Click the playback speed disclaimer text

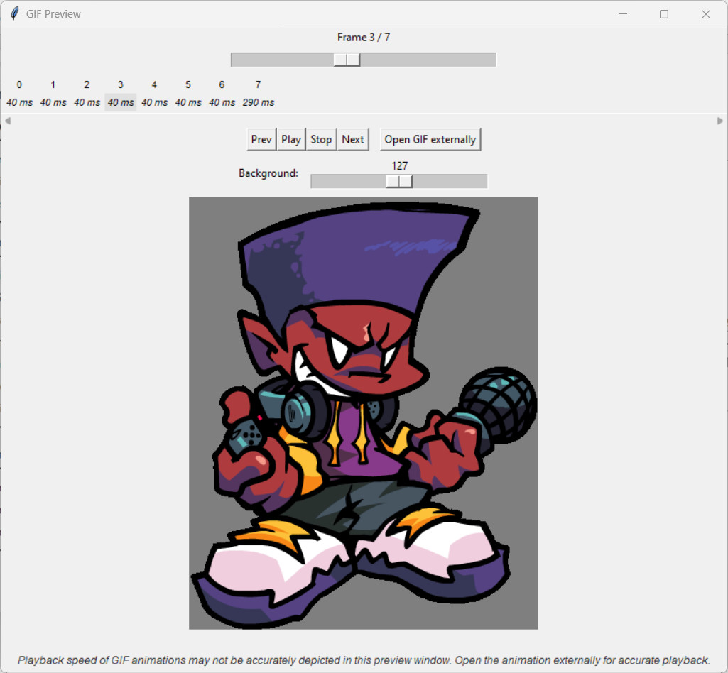[x=364, y=660]
